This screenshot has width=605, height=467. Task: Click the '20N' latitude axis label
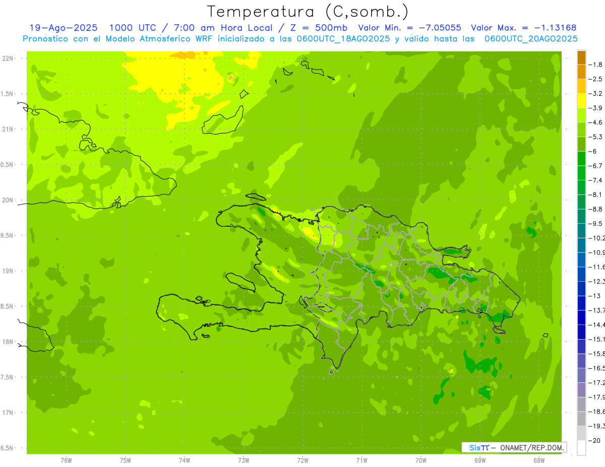pos(8,200)
